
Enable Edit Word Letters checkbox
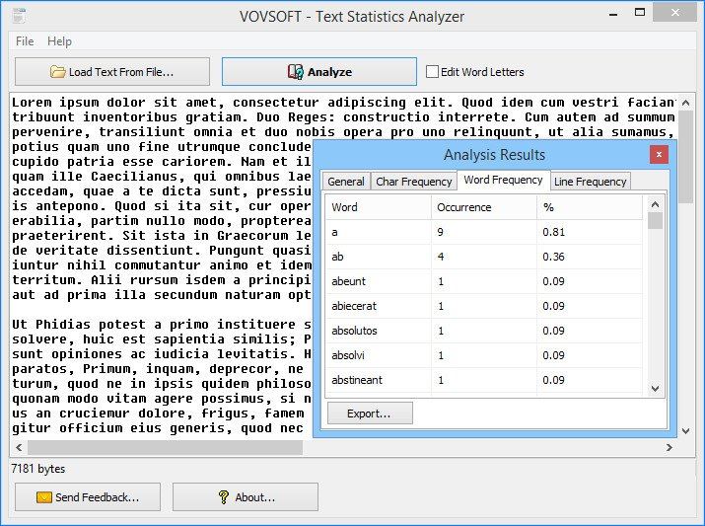coord(432,72)
